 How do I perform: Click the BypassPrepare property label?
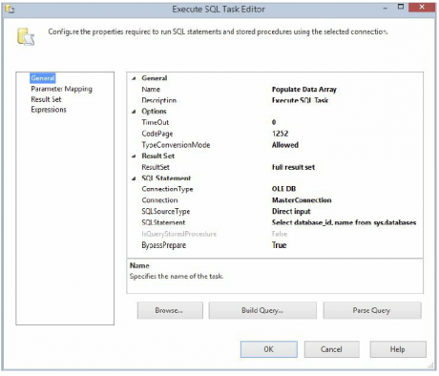click(164, 245)
